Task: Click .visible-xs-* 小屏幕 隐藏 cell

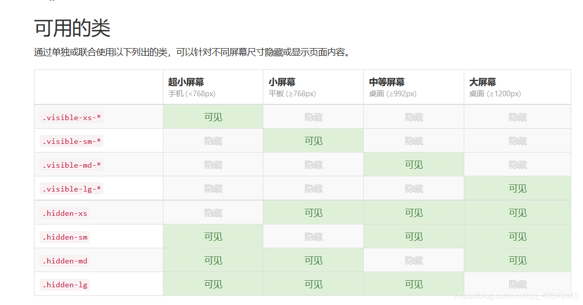Action: 314,117
